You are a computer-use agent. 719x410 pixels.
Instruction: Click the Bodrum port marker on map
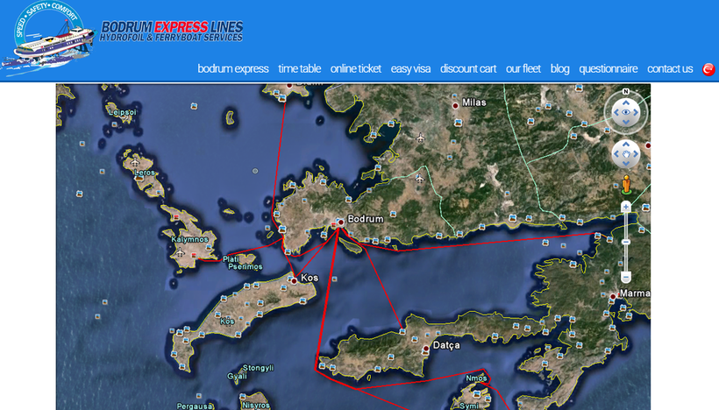(x=338, y=223)
